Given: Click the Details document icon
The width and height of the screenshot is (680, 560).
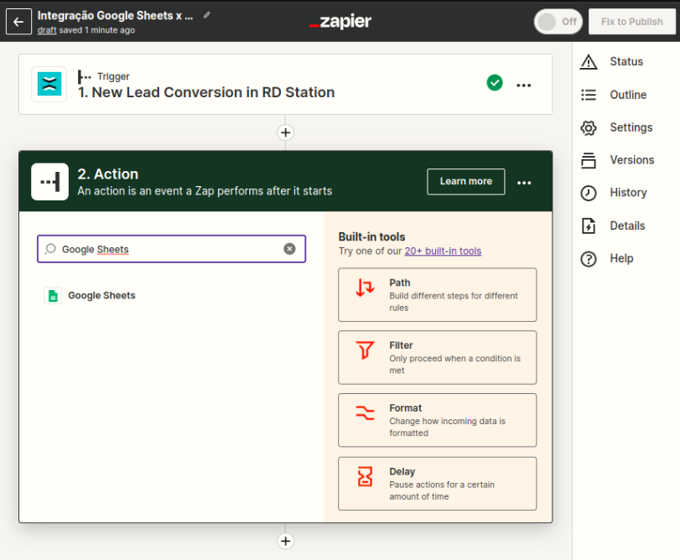Looking at the screenshot, I should pos(589,226).
